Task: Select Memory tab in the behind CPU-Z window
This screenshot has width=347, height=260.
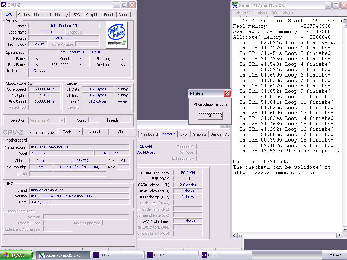Action: (x=168, y=134)
